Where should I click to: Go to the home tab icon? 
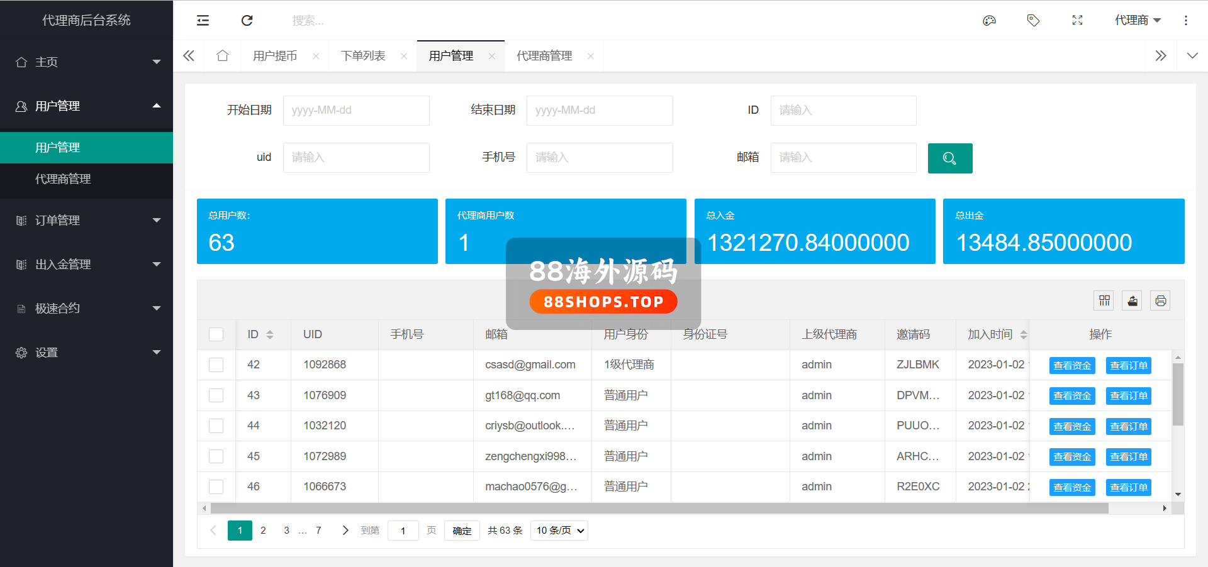click(x=222, y=56)
